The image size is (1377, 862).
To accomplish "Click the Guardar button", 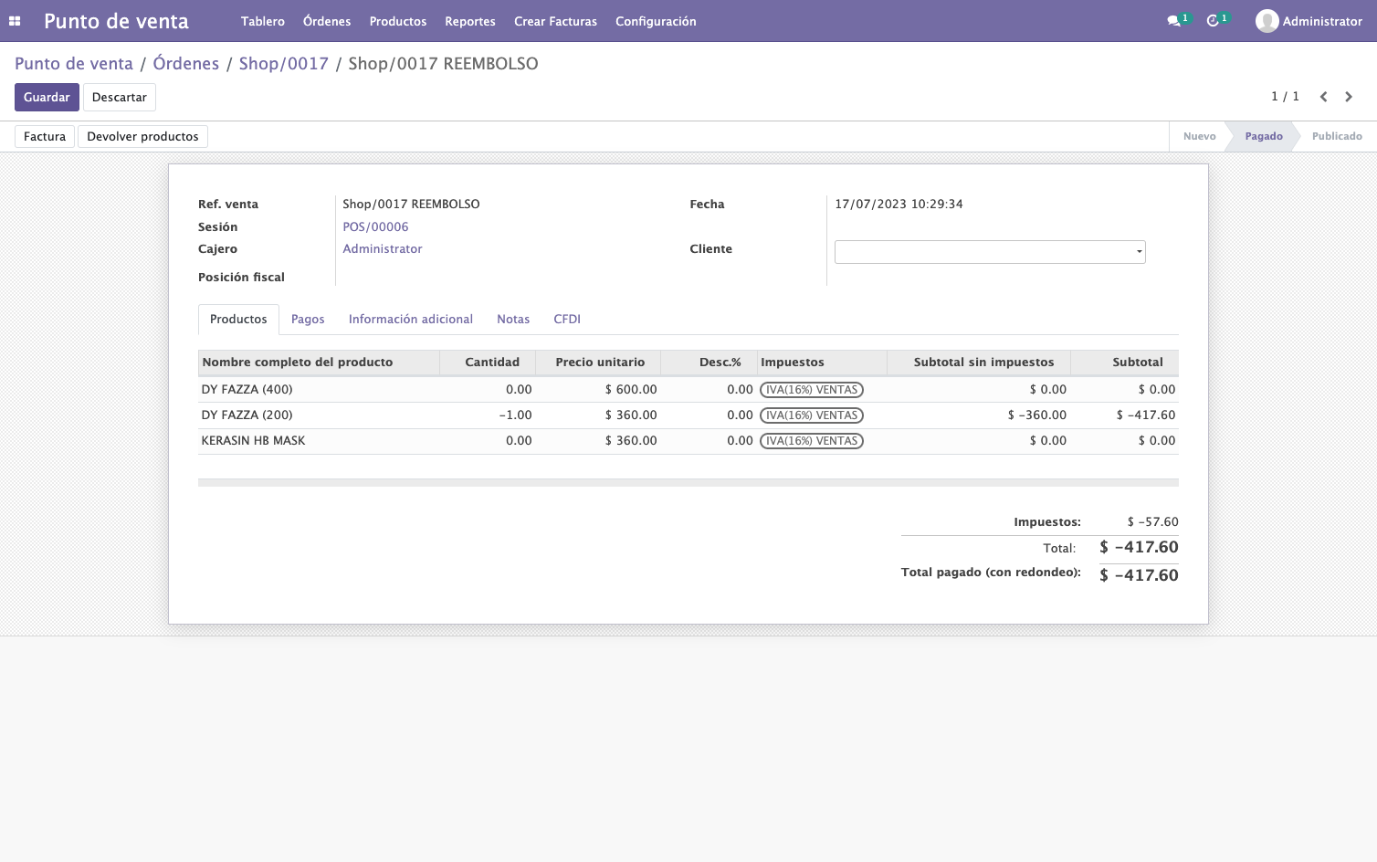I will [x=47, y=98].
